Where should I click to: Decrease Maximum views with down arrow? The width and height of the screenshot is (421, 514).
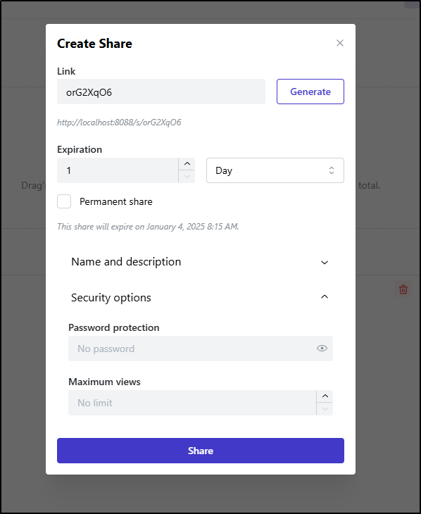coord(325,409)
